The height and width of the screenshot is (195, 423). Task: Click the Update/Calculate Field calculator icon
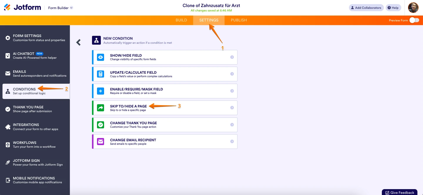click(x=101, y=74)
